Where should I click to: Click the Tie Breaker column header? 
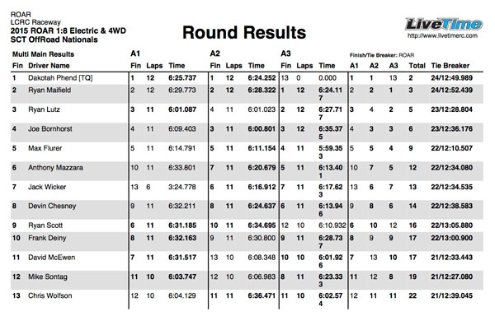(450, 66)
